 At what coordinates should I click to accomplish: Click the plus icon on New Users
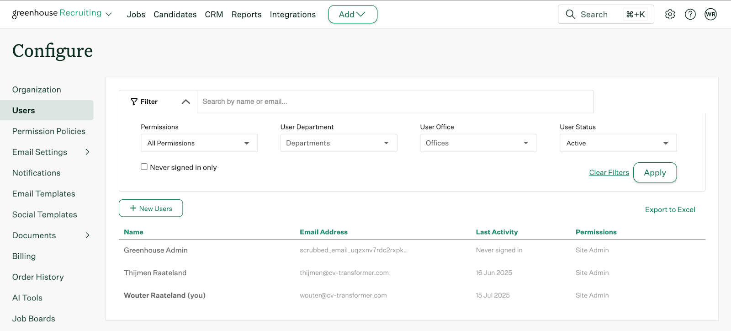click(x=133, y=208)
